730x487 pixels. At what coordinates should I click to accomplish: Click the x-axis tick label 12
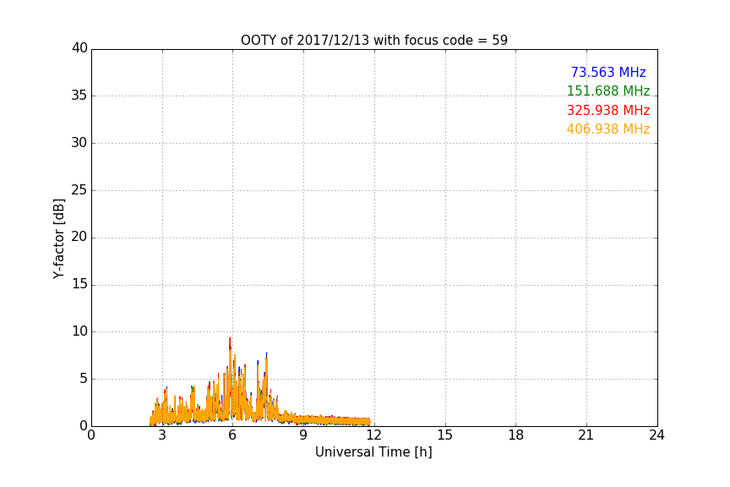pyautogui.click(x=374, y=435)
